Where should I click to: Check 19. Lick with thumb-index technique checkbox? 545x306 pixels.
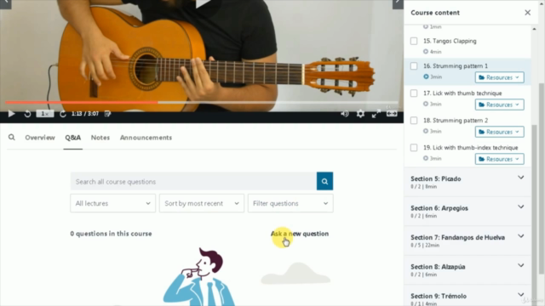point(414,148)
